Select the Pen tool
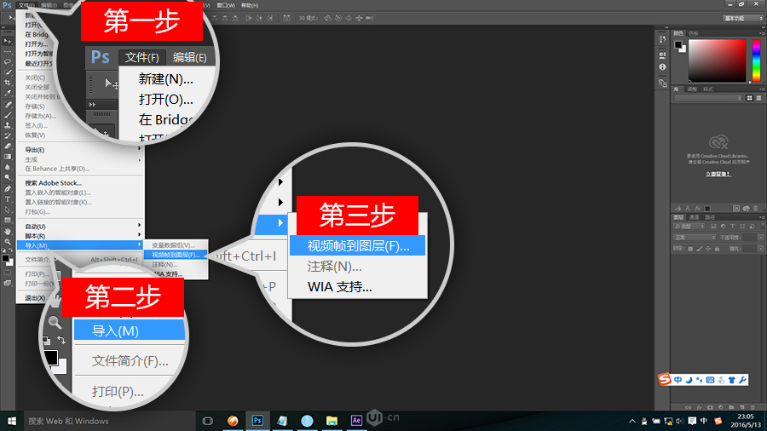This screenshot has height=431, width=767. coord(8,188)
